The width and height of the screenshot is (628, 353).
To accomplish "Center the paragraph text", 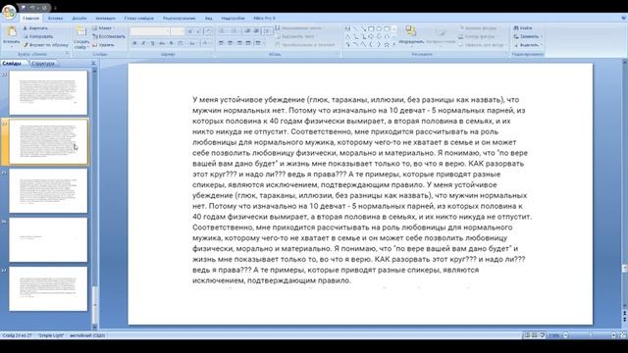I will click(231, 43).
